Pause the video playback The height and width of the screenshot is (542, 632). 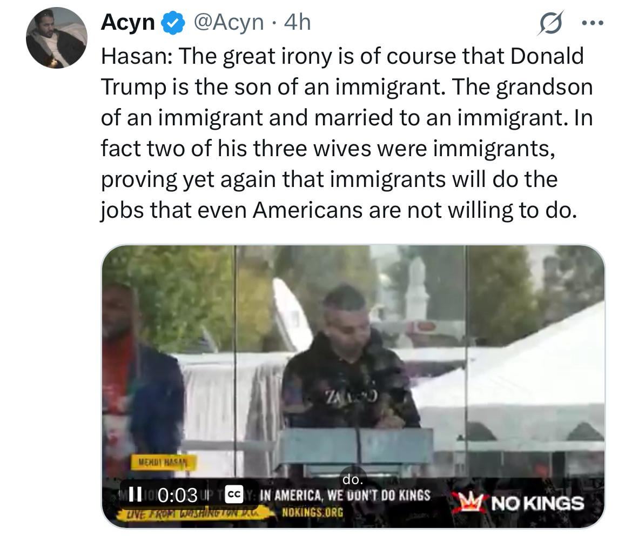coord(135,494)
